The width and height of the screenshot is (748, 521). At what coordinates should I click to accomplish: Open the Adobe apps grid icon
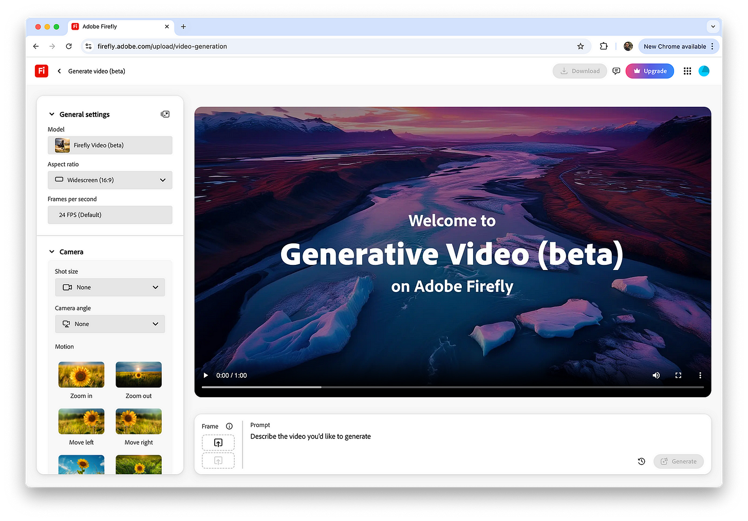pyautogui.click(x=687, y=71)
